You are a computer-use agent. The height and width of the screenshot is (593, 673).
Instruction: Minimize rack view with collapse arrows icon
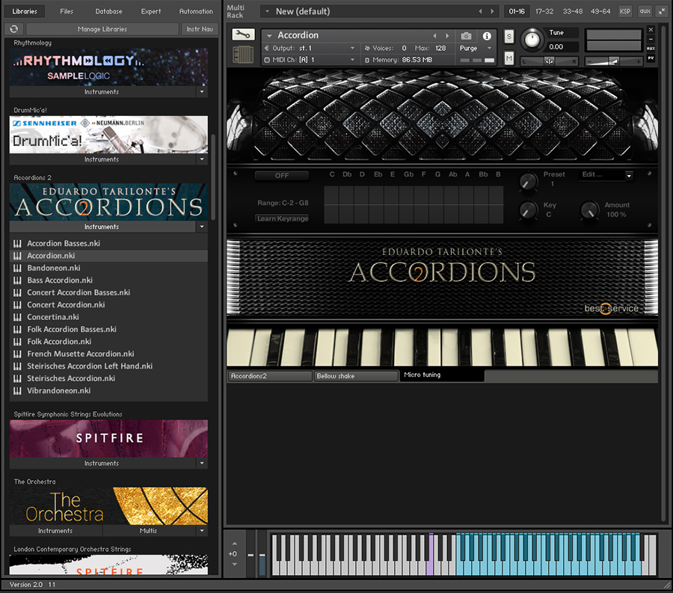click(x=662, y=11)
